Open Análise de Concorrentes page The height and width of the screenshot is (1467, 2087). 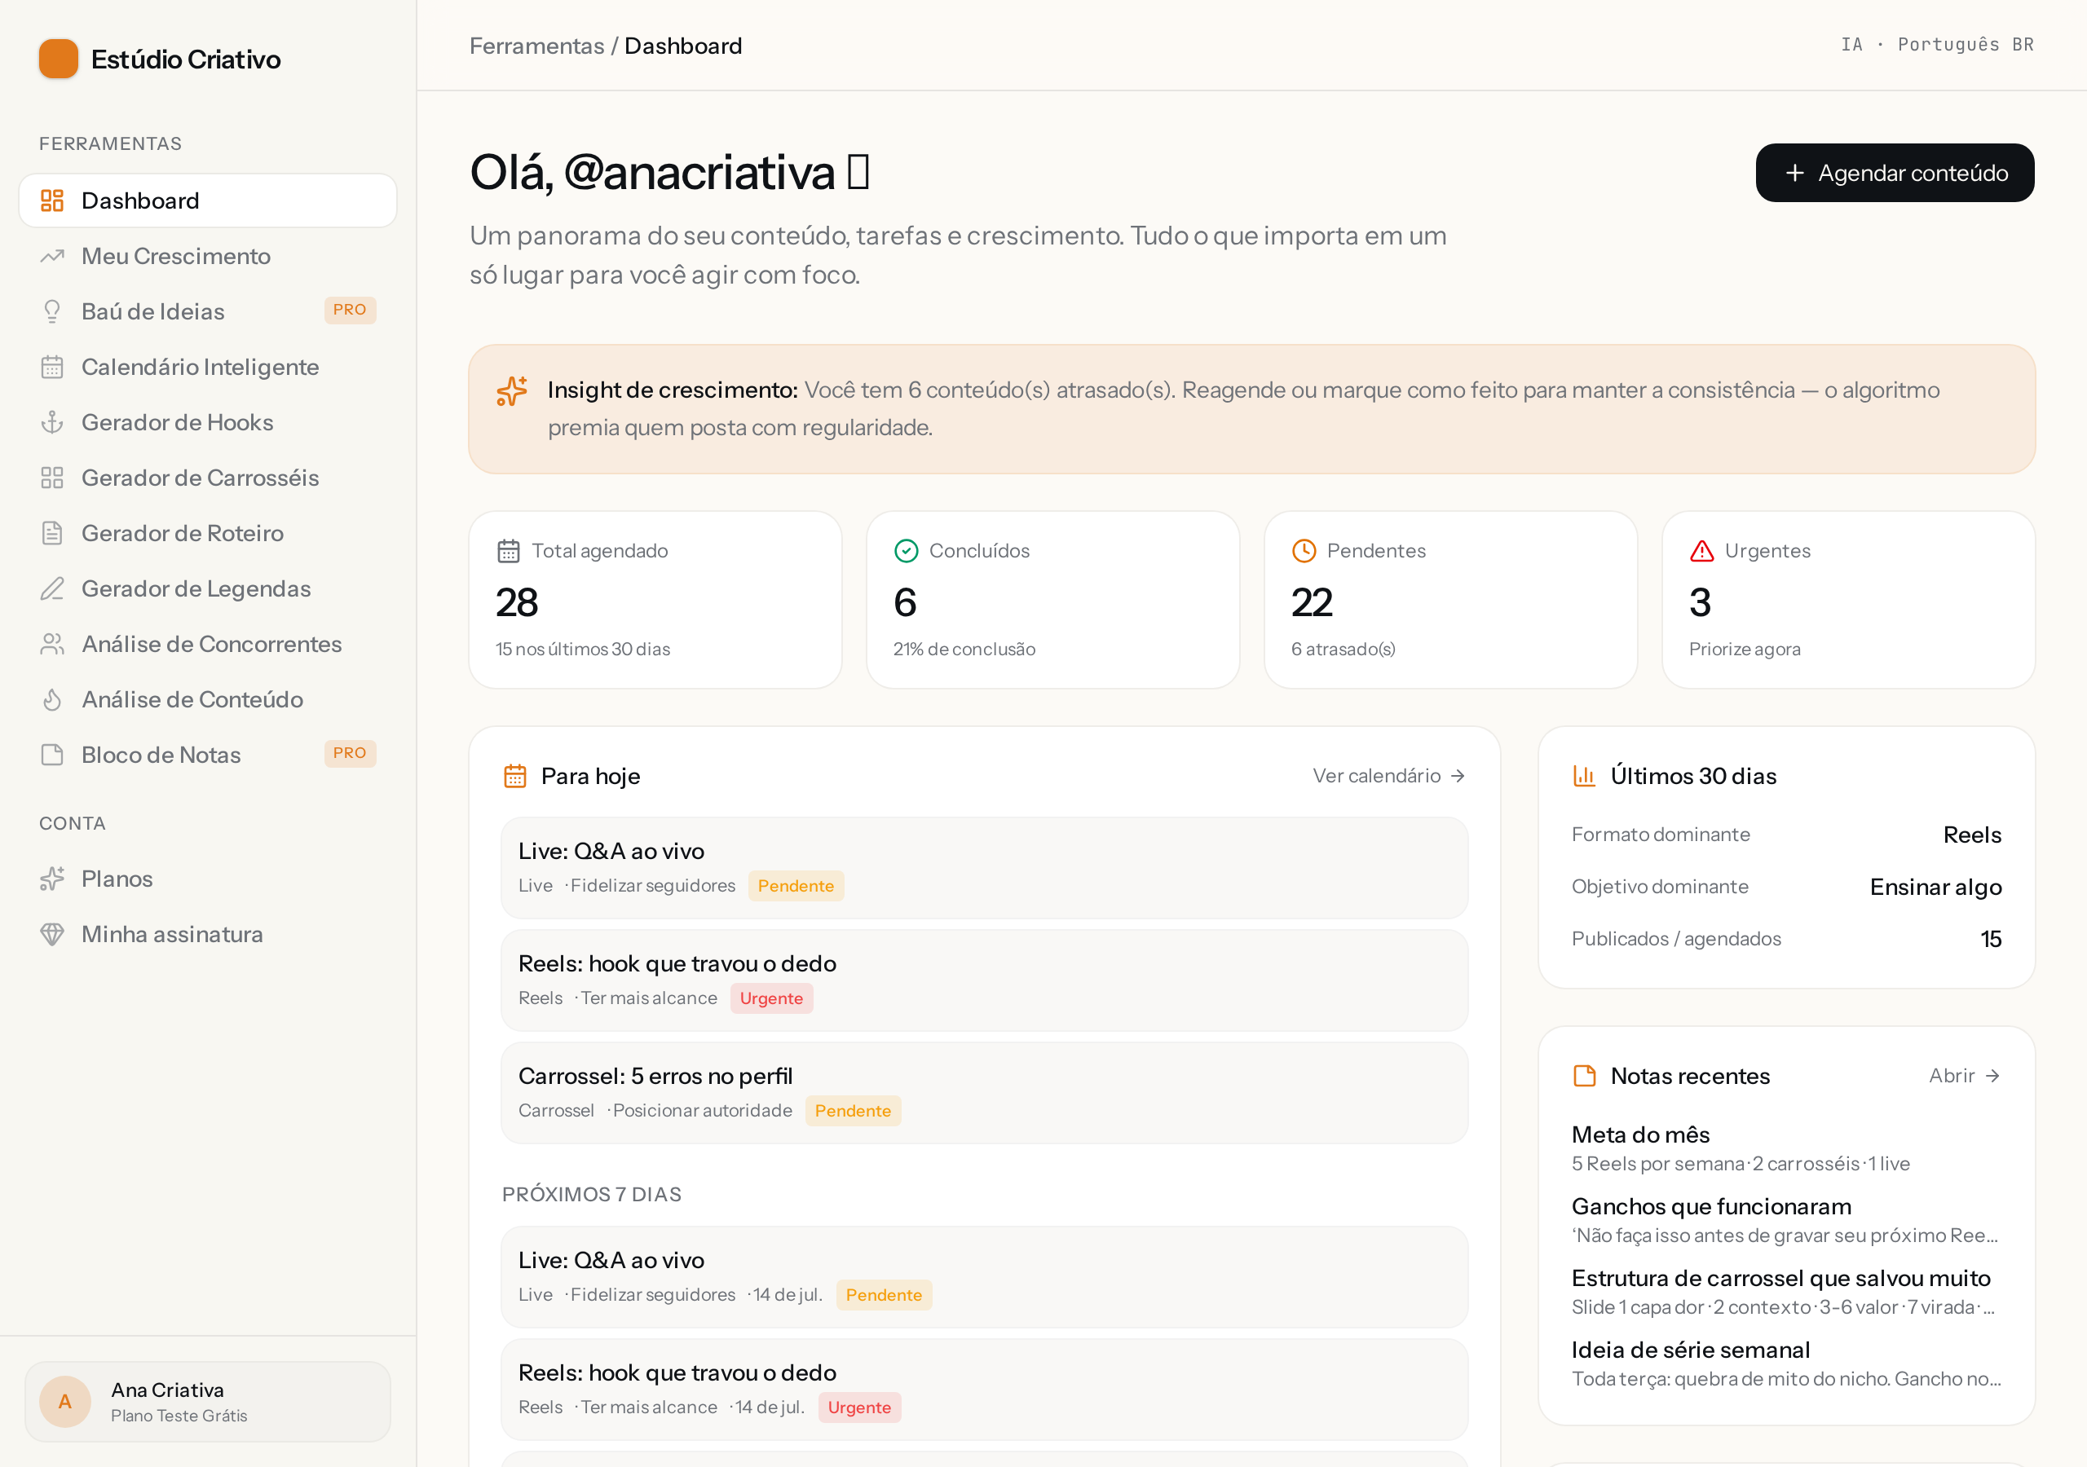click(x=208, y=645)
